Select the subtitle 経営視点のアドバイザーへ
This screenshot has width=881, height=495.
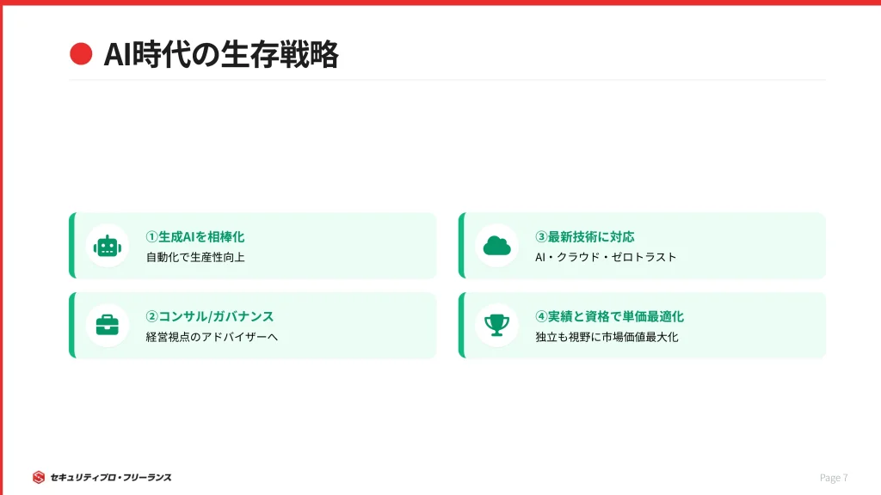click(212, 337)
